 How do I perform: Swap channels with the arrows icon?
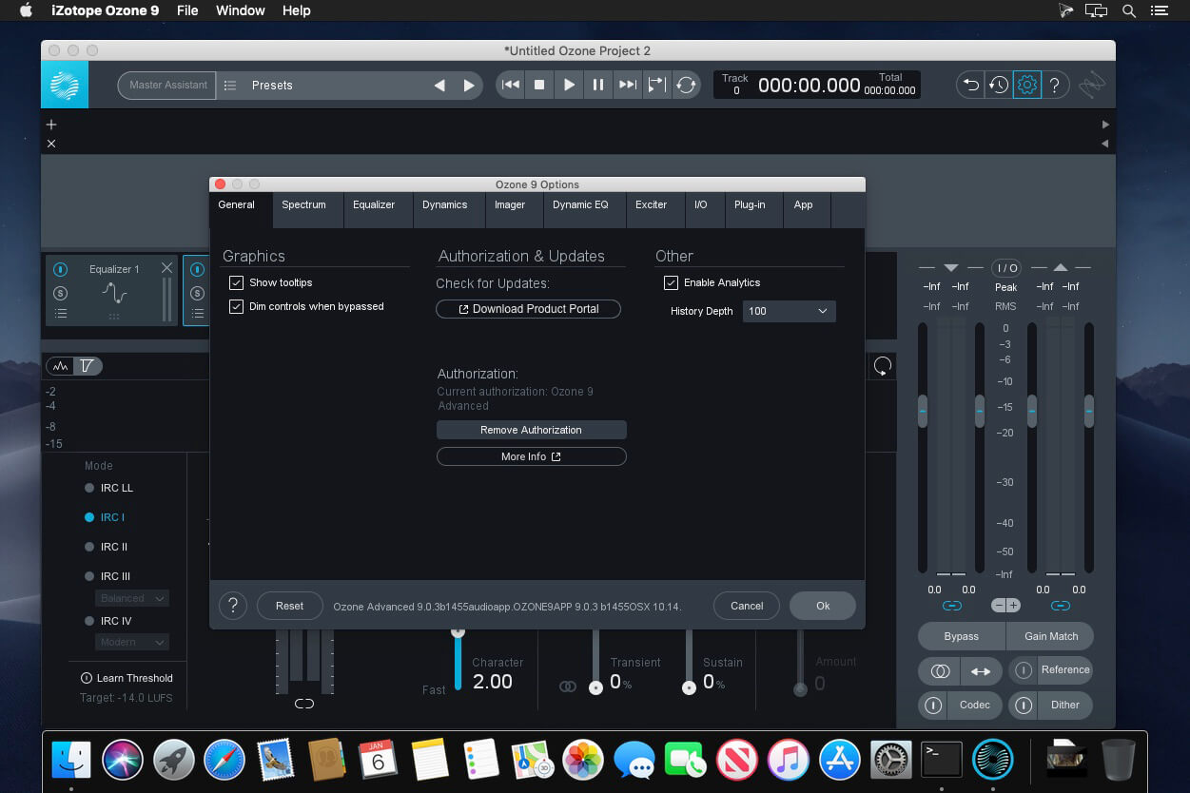(980, 671)
